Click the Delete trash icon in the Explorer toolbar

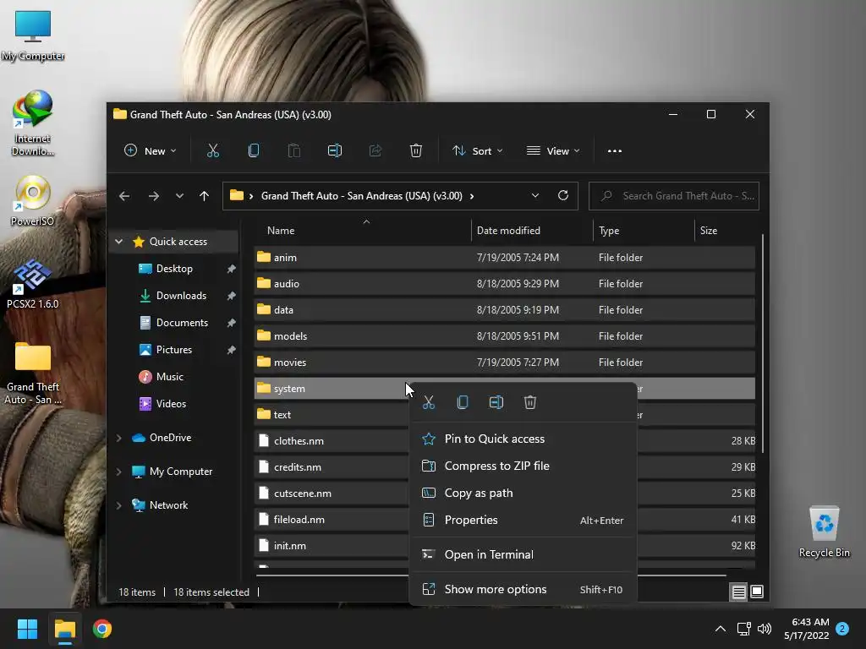(x=416, y=150)
